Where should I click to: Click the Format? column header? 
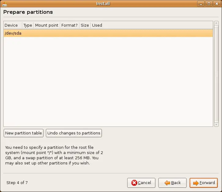coord(70,25)
